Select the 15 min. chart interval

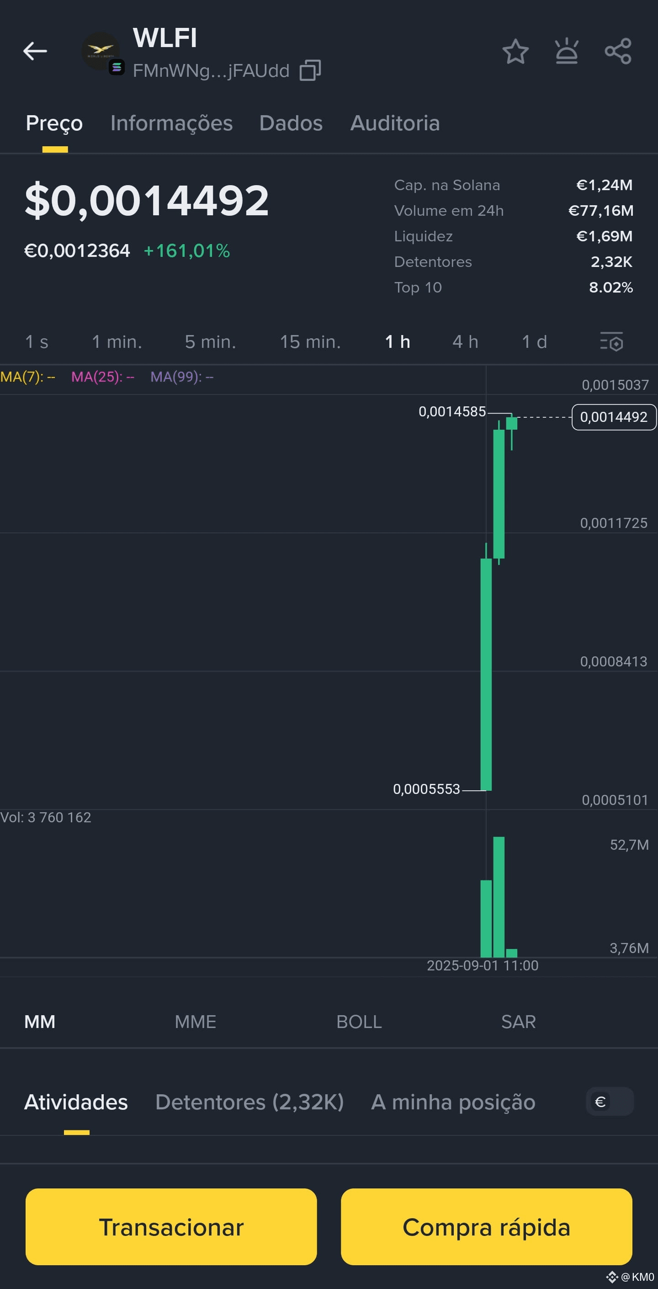(310, 342)
